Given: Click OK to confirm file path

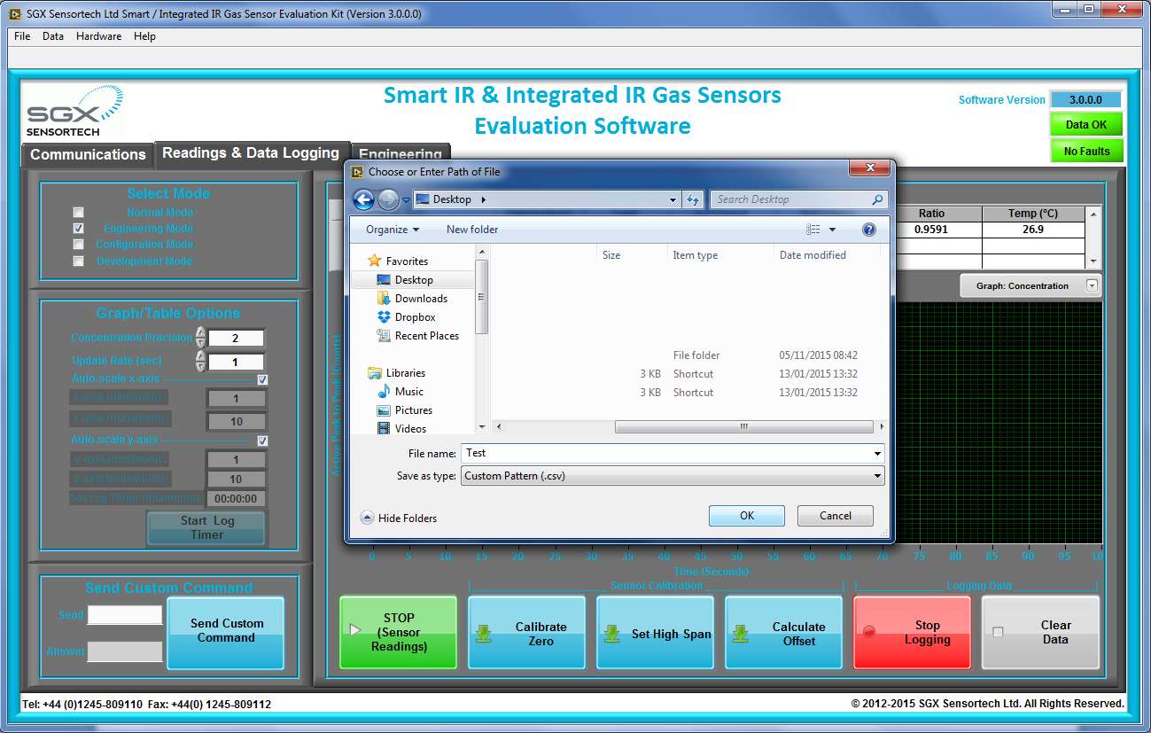Looking at the screenshot, I should tap(746, 516).
